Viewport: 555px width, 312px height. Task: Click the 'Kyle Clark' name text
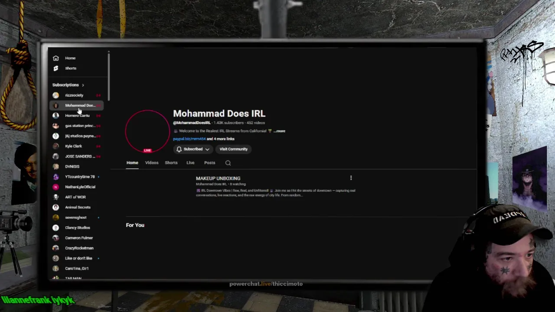73,146
